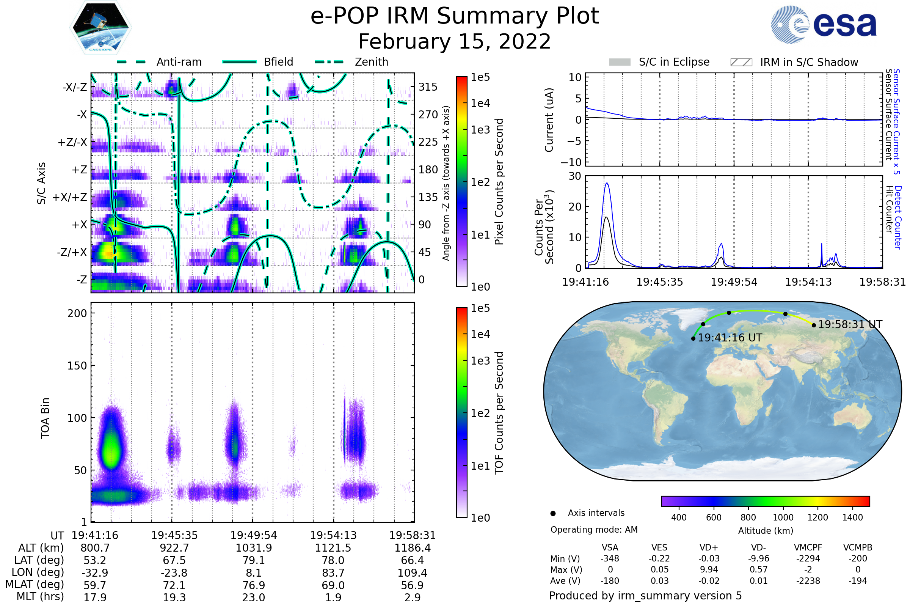Click the Produced by irm_summary version 5 text
The height and width of the screenshot is (607, 910).
[x=645, y=595]
